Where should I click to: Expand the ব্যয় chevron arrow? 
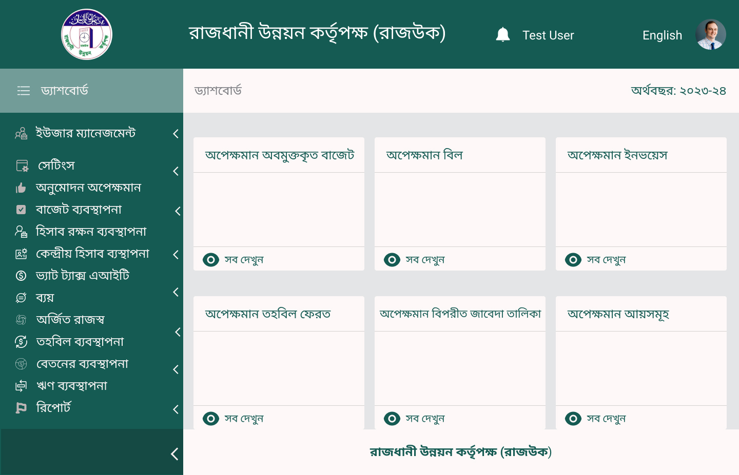pos(176,292)
